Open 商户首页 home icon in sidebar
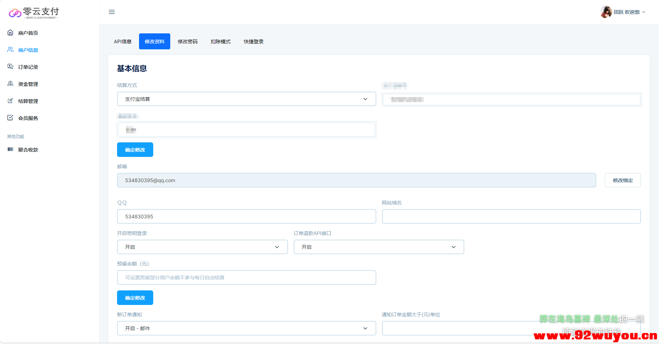 tap(10, 33)
